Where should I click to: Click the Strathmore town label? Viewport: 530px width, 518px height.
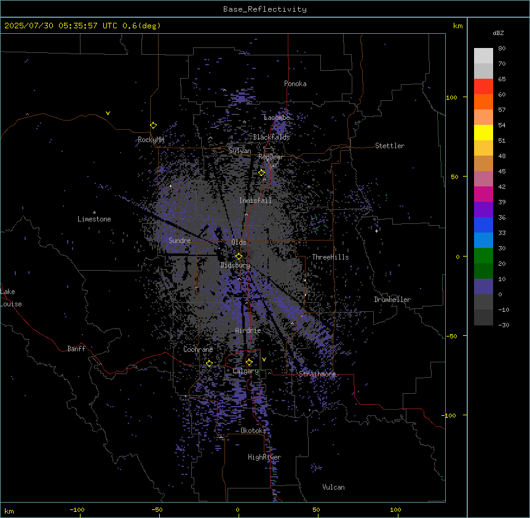[317, 374]
